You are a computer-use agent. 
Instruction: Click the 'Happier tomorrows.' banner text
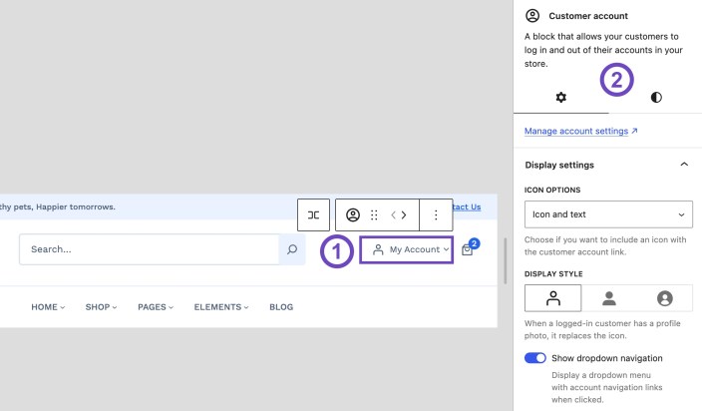click(76, 206)
